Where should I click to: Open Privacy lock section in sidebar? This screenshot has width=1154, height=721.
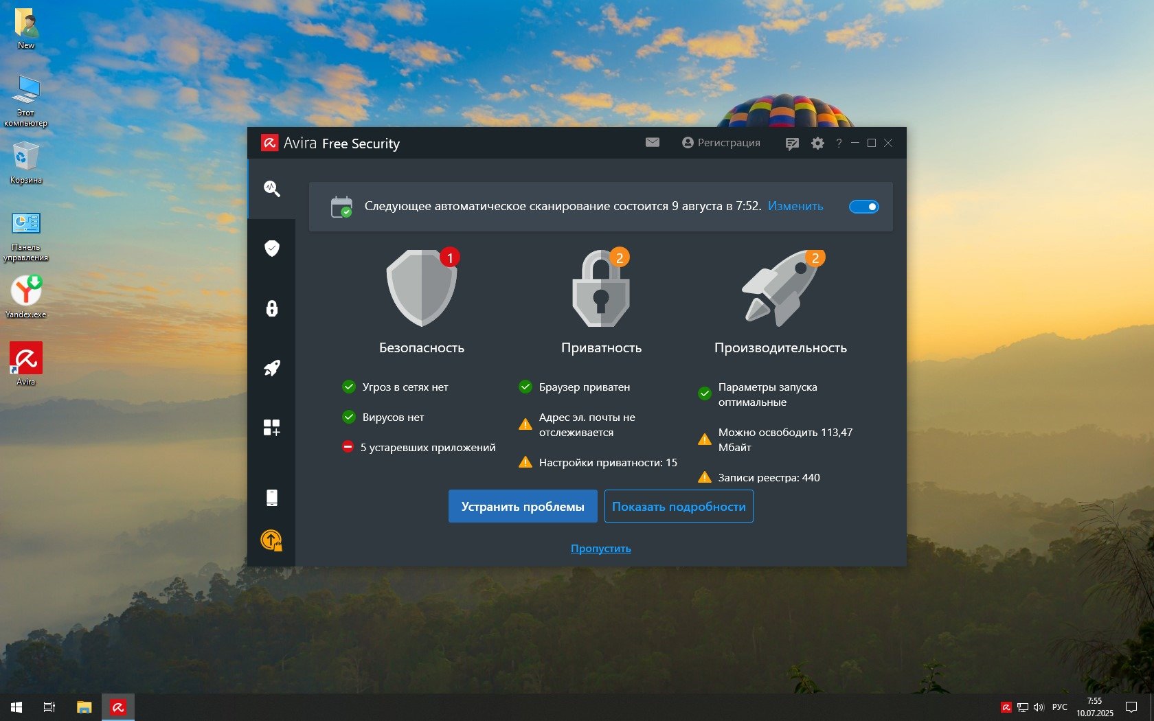point(272,308)
